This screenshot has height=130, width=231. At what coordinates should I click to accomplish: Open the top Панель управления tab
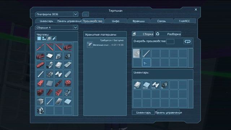point(69,21)
